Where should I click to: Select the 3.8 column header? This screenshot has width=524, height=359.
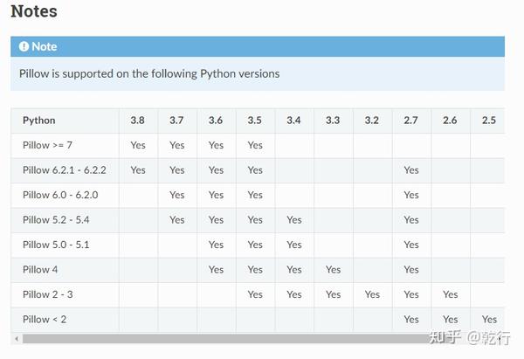138,121
